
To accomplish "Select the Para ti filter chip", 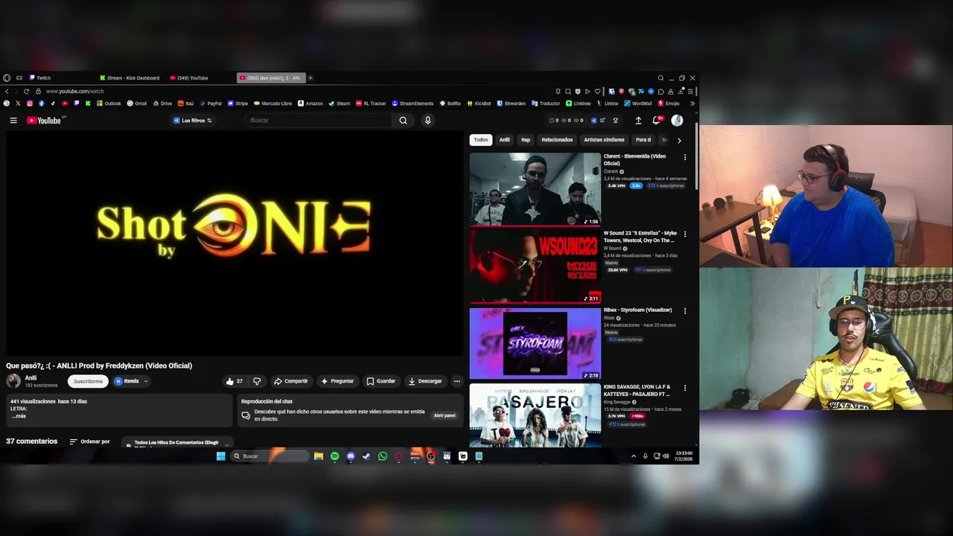I will 643,140.
